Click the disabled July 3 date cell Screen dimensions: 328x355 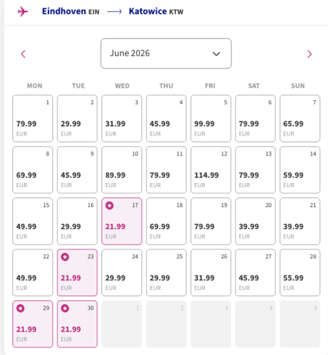211,324
